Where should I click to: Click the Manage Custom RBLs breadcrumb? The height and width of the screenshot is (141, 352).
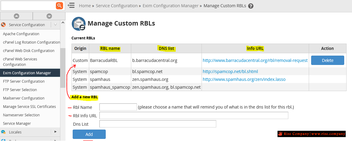[x=225, y=6]
